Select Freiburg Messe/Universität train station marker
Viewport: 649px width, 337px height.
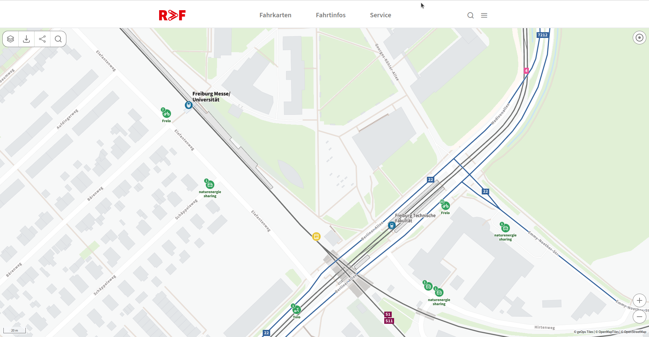[x=189, y=105]
